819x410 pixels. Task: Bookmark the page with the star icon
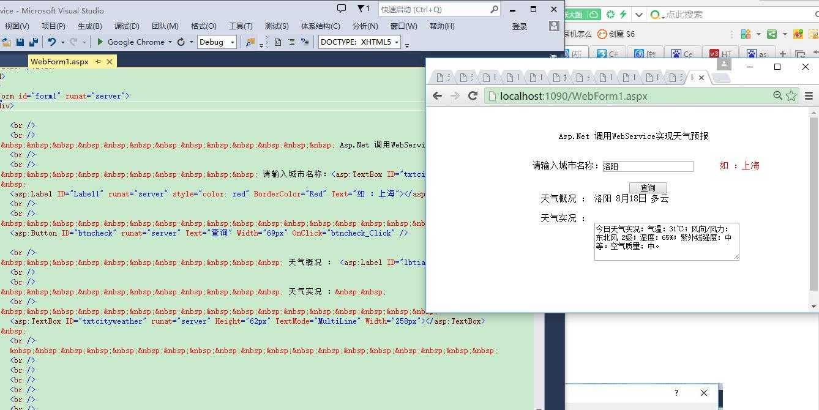click(791, 95)
